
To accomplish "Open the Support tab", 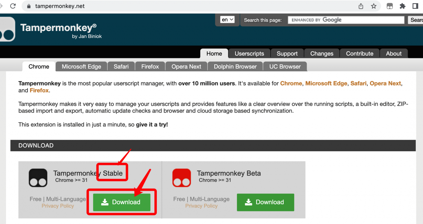I will pos(287,53).
